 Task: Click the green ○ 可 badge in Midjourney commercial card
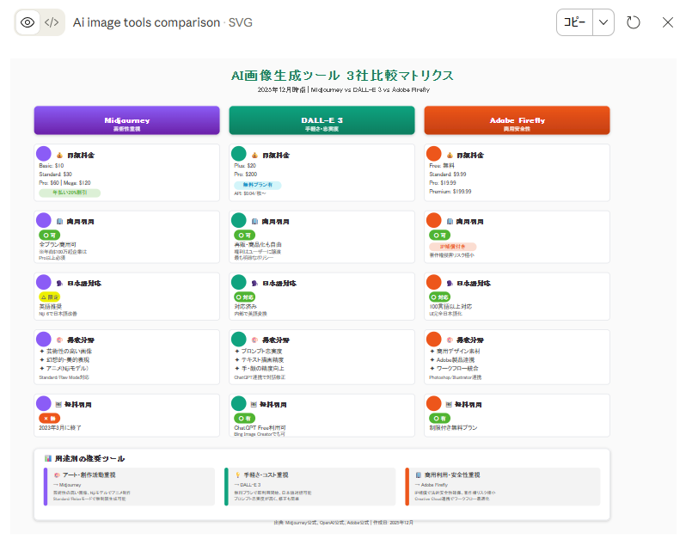pos(50,236)
